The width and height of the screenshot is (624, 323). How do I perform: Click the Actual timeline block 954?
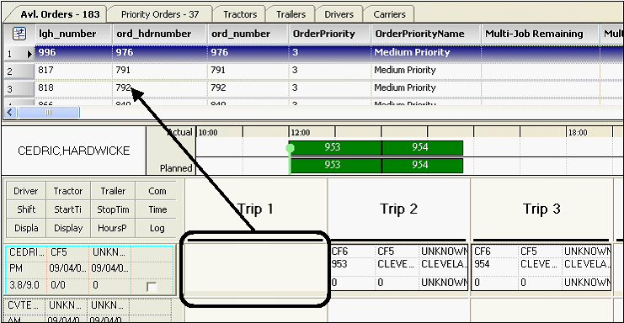coord(422,147)
